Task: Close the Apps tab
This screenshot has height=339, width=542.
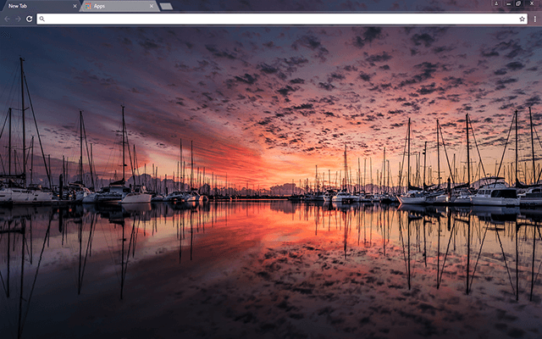Action: [x=152, y=6]
